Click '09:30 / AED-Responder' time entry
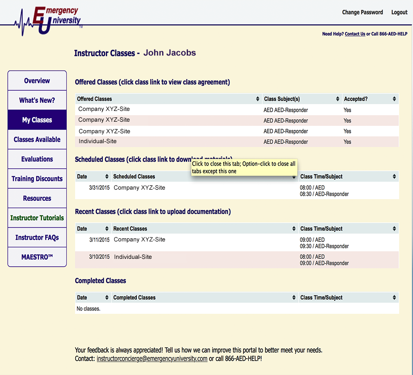The height and width of the screenshot is (375, 413). (324, 246)
